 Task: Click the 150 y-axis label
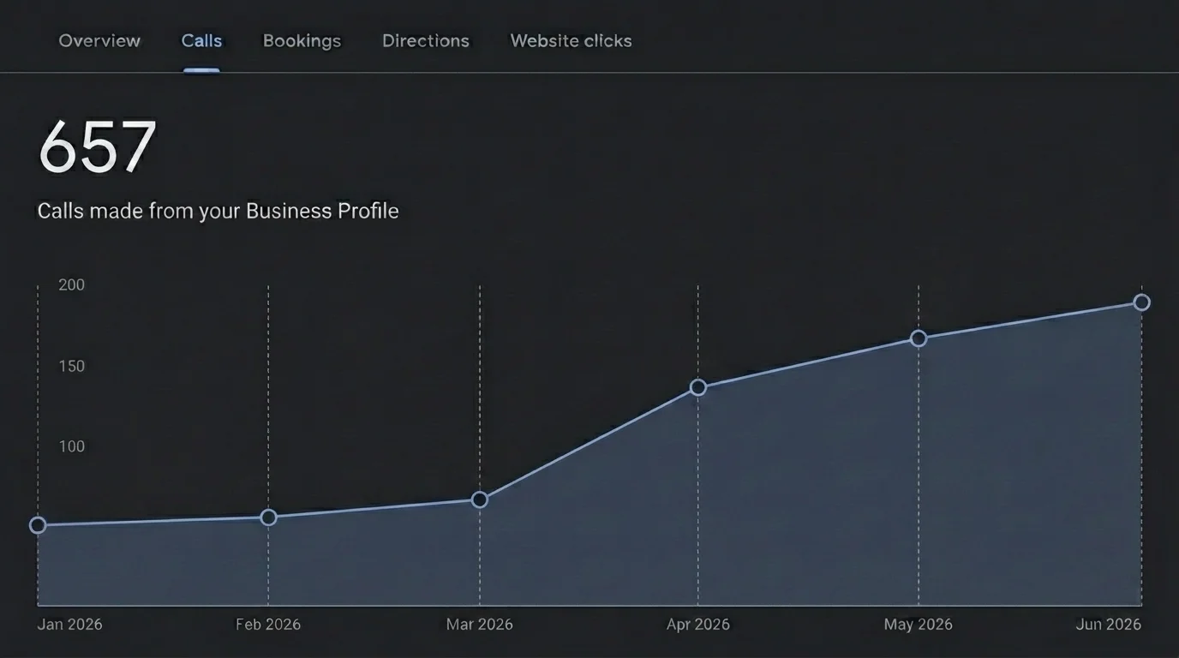pyautogui.click(x=72, y=367)
